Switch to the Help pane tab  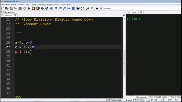pyautogui.click(x=151, y=97)
